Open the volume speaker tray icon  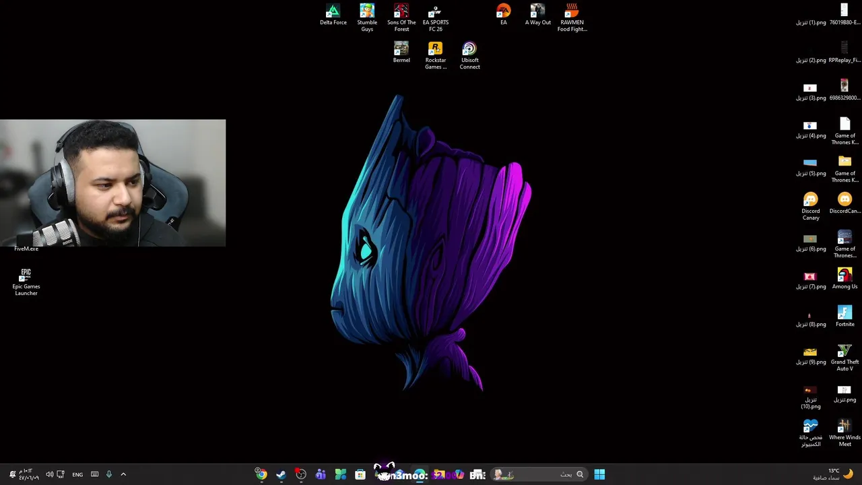click(49, 474)
